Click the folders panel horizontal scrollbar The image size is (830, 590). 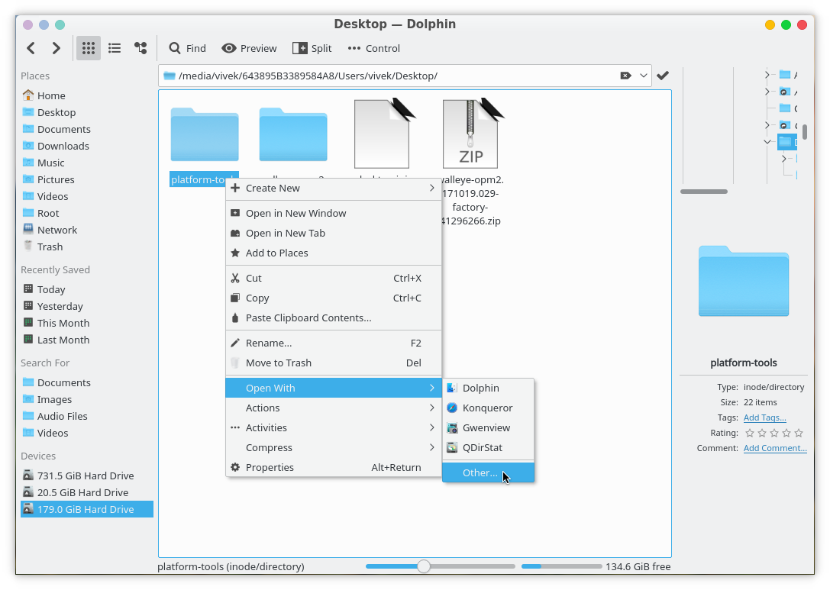[703, 192]
